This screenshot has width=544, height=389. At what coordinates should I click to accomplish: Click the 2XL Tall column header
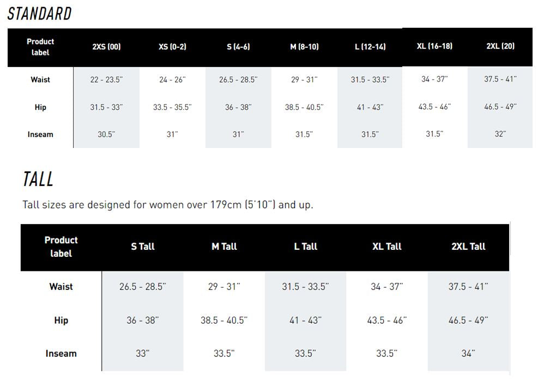click(468, 246)
